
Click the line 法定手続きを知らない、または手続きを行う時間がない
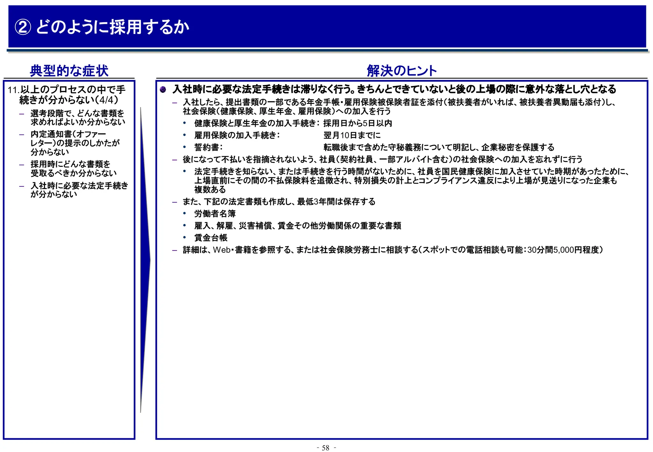tap(411, 171)
